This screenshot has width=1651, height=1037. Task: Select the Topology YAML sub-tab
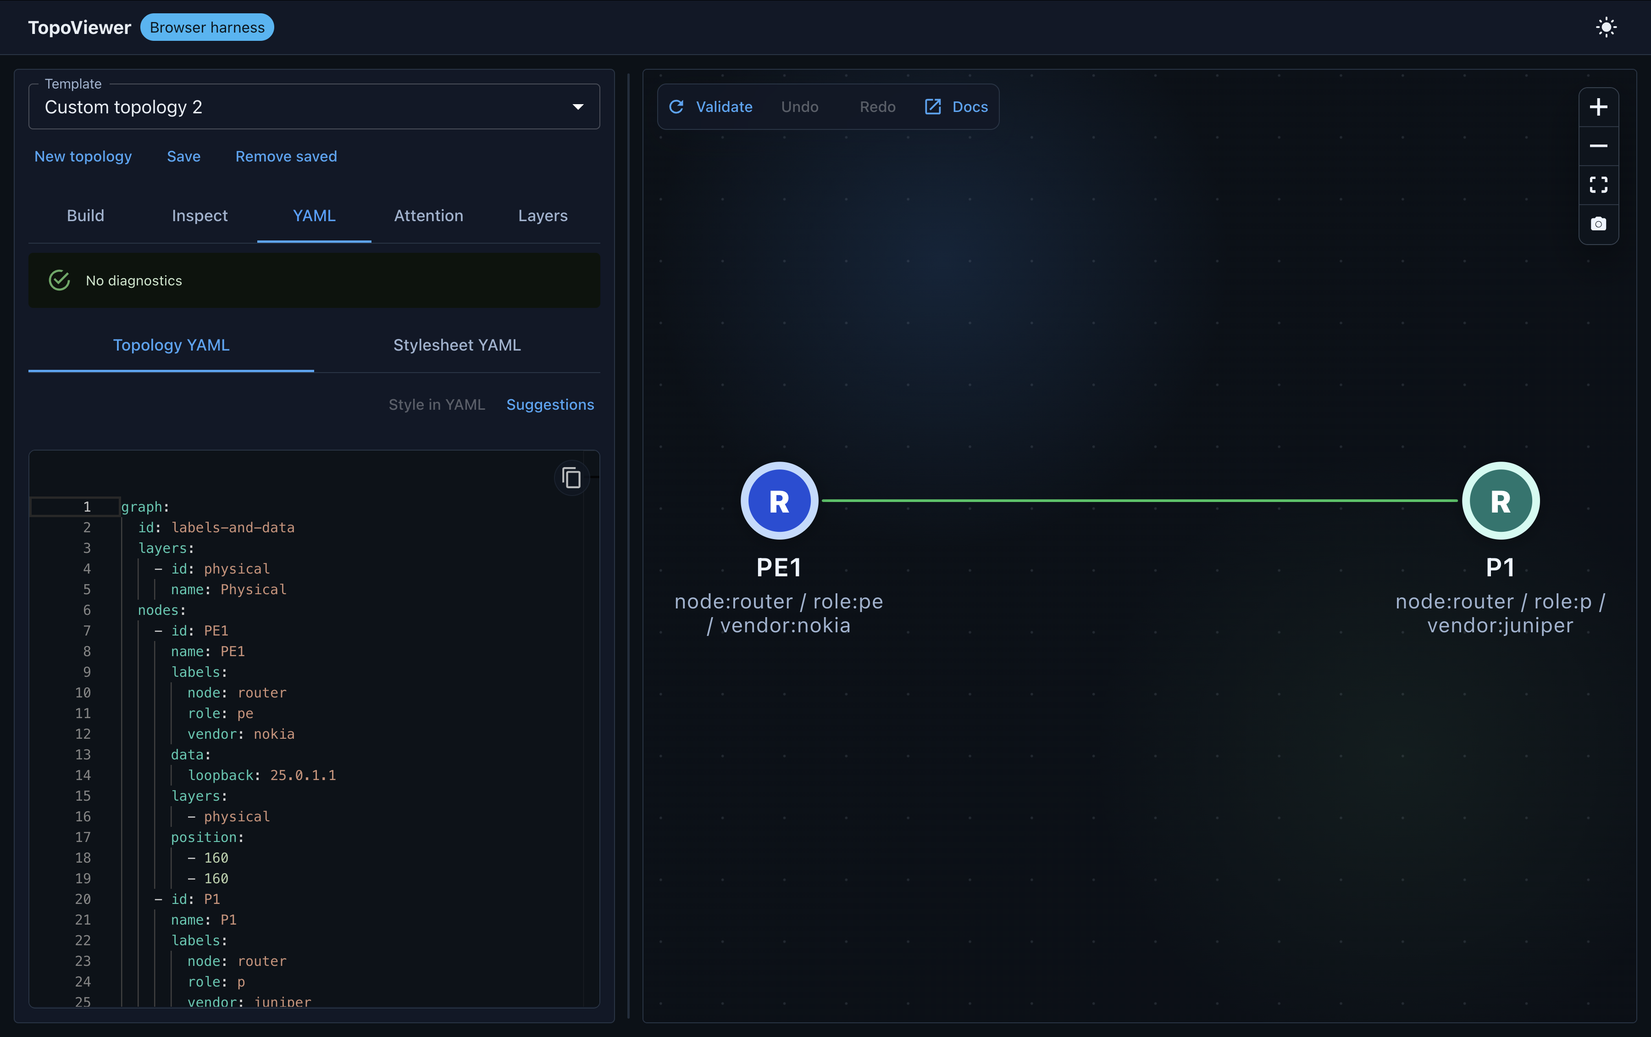(x=172, y=345)
